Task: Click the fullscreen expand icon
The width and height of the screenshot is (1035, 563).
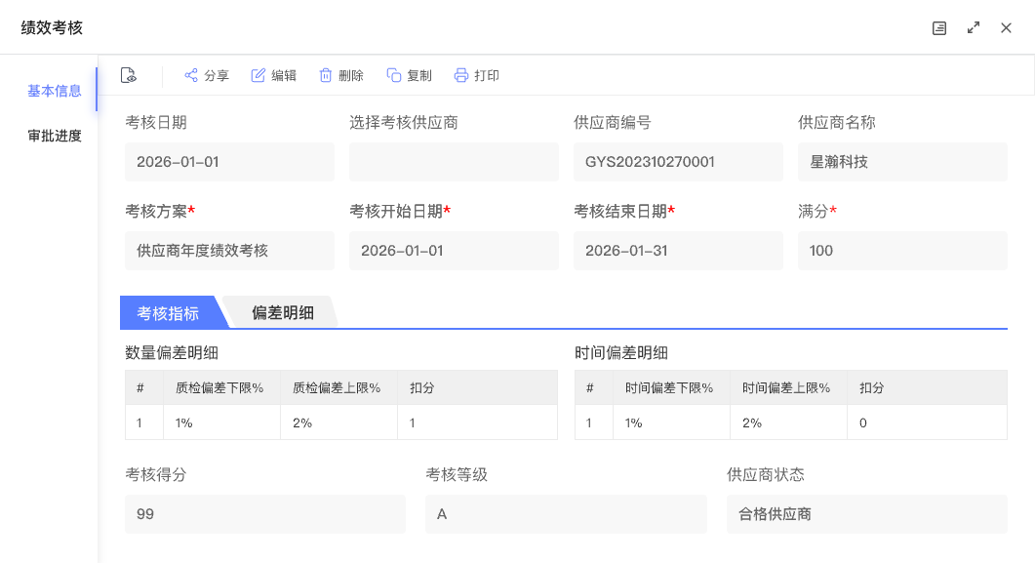Action: click(x=974, y=28)
